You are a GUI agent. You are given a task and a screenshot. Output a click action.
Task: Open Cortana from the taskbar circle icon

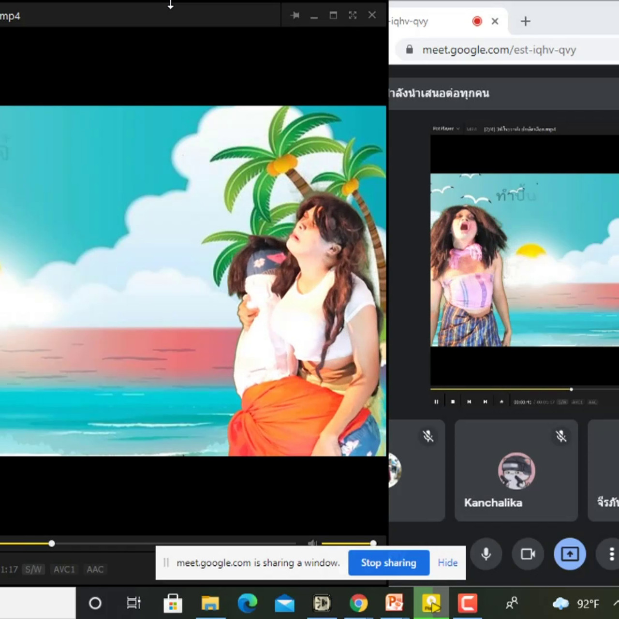click(95, 603)
